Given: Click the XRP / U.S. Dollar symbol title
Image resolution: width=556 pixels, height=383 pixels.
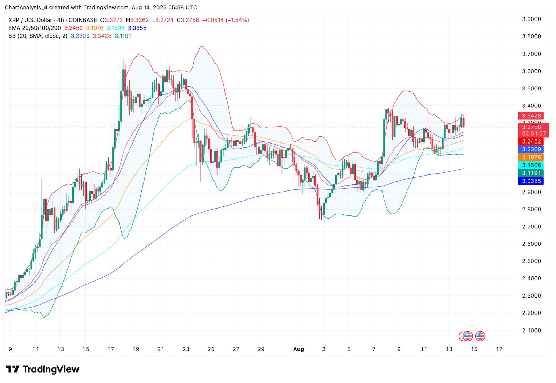Looking at the screenshot, I should pyautogui.click(x=30, y=20).
